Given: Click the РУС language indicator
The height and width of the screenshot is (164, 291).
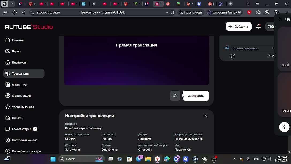Looking at the screenshot, I should point(256,159).
